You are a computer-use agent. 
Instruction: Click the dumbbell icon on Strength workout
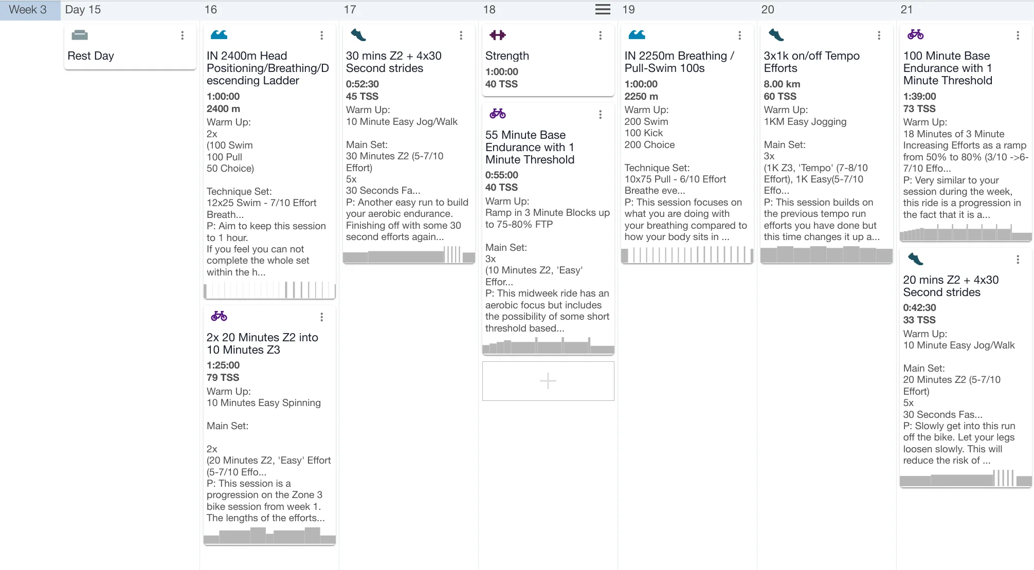pos(498,35)
